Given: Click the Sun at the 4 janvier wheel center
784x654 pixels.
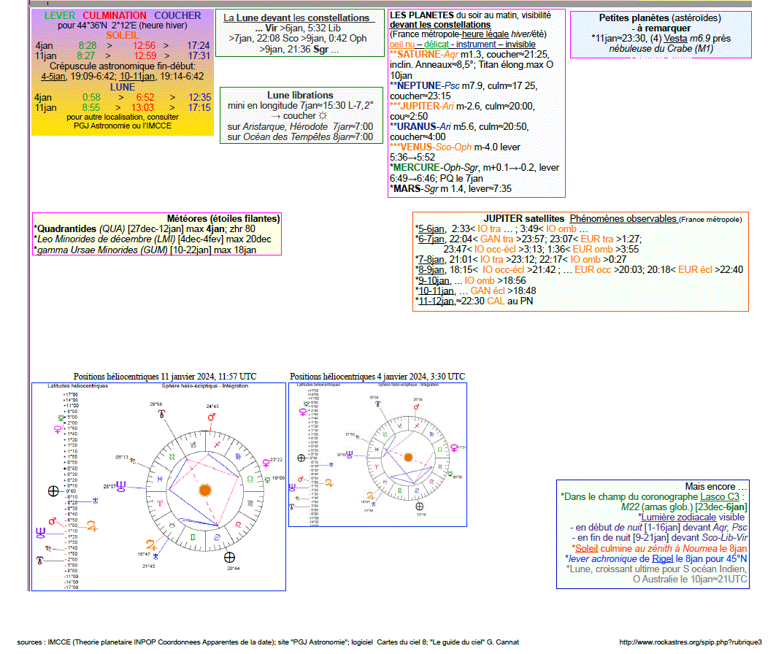Looking at the screenshot, I should tap(409, 458).
